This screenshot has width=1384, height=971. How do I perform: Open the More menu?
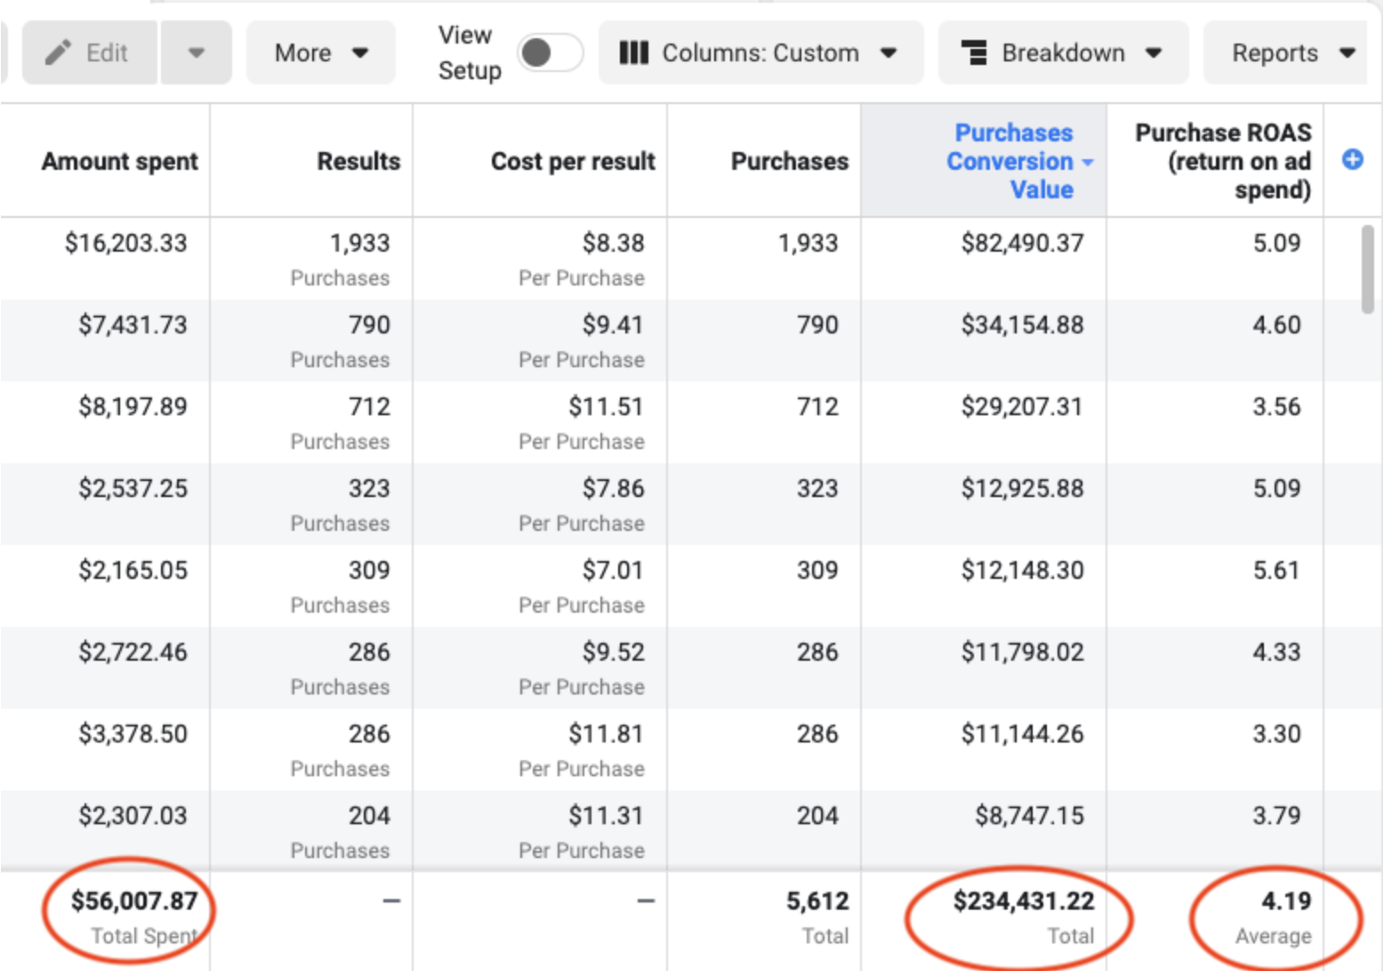tap(320, 52)
